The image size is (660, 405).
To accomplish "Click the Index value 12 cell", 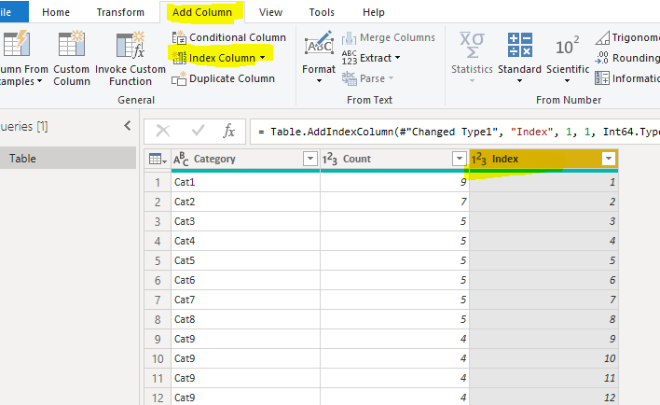I will click(x=543, y=398).
